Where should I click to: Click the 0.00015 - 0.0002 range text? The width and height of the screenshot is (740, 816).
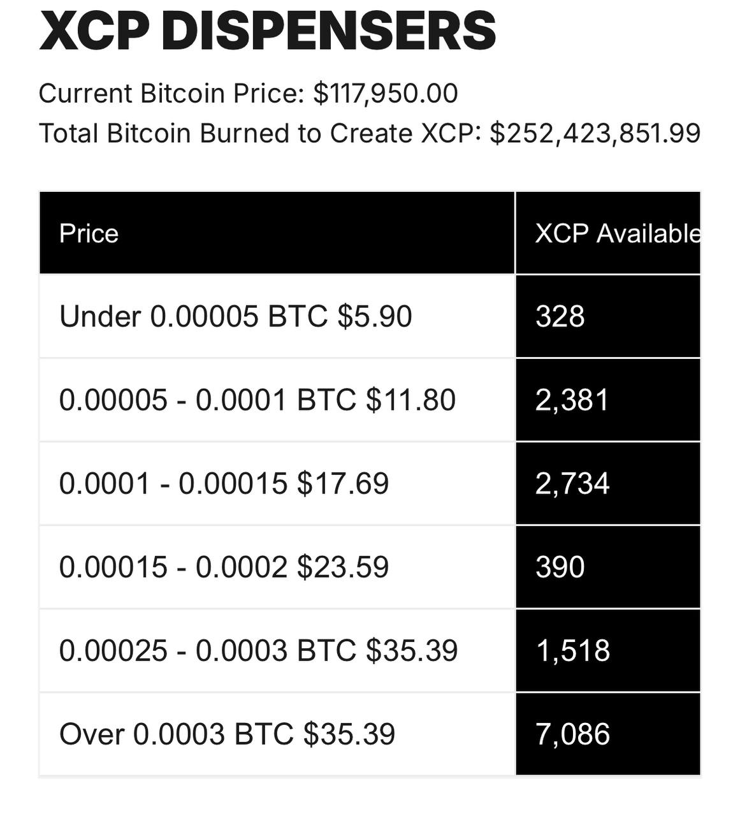pos(173,567)
